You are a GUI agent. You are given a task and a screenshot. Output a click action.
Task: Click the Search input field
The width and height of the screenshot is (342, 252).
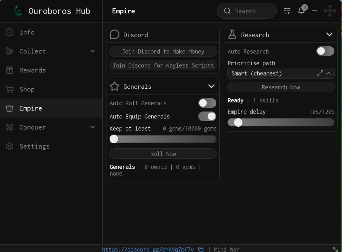[246, 11]
